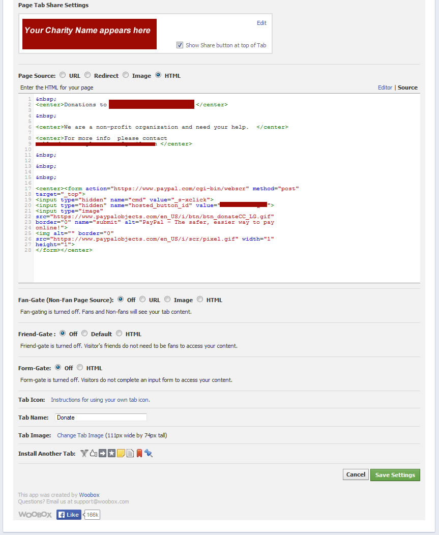Click Edit link in Page Tab Share Settings

tap(261, 23)
